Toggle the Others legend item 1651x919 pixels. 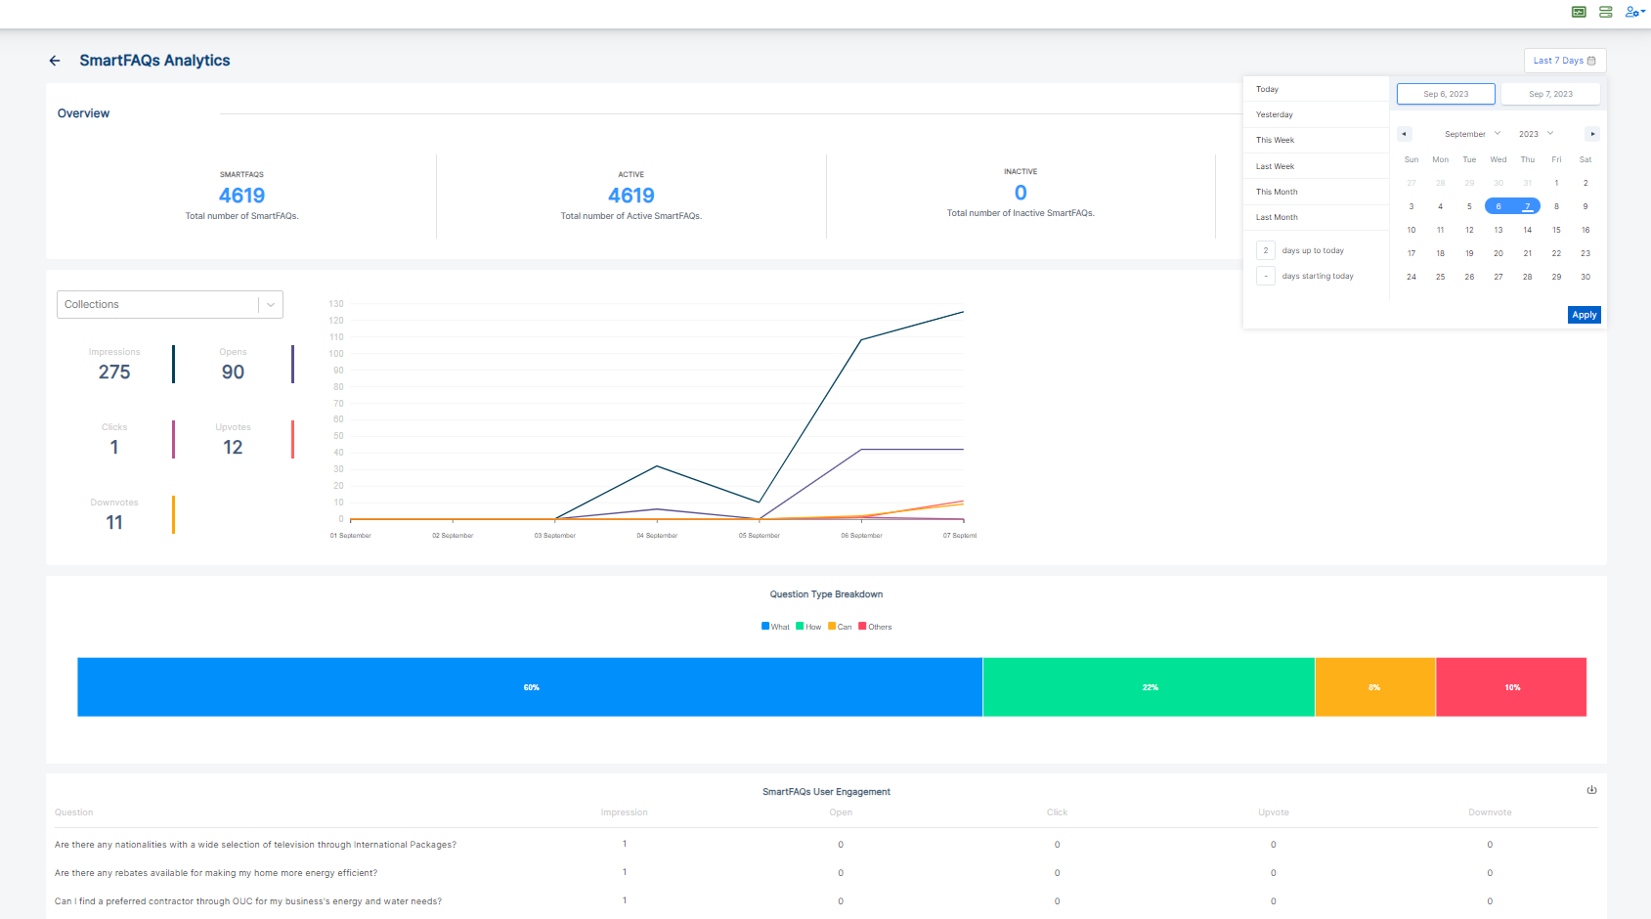(x=875, y=627)
